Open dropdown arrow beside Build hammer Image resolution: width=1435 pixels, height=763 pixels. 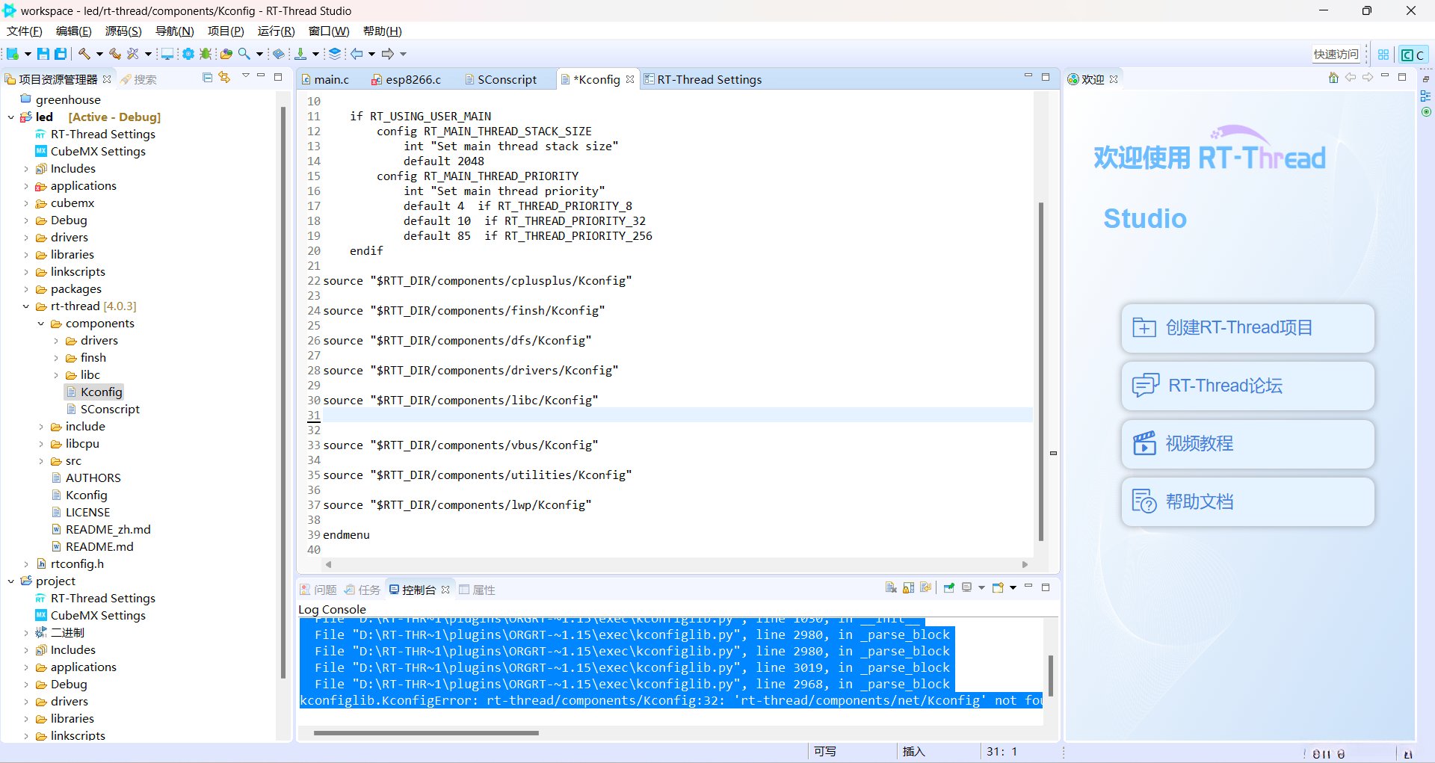99,54
